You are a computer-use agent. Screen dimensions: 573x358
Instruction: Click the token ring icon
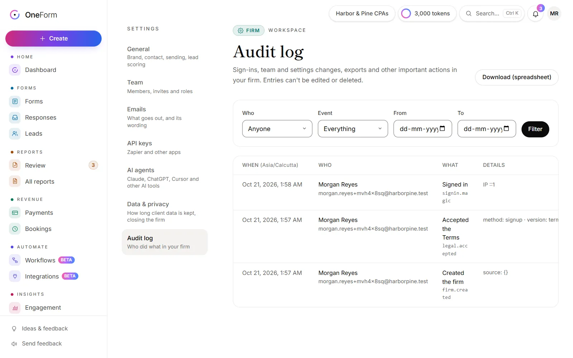click(406, 14)
